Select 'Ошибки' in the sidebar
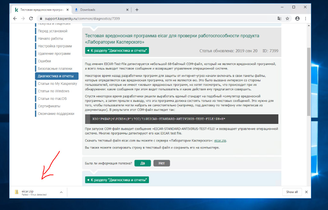328x210 pixels. 44,61
